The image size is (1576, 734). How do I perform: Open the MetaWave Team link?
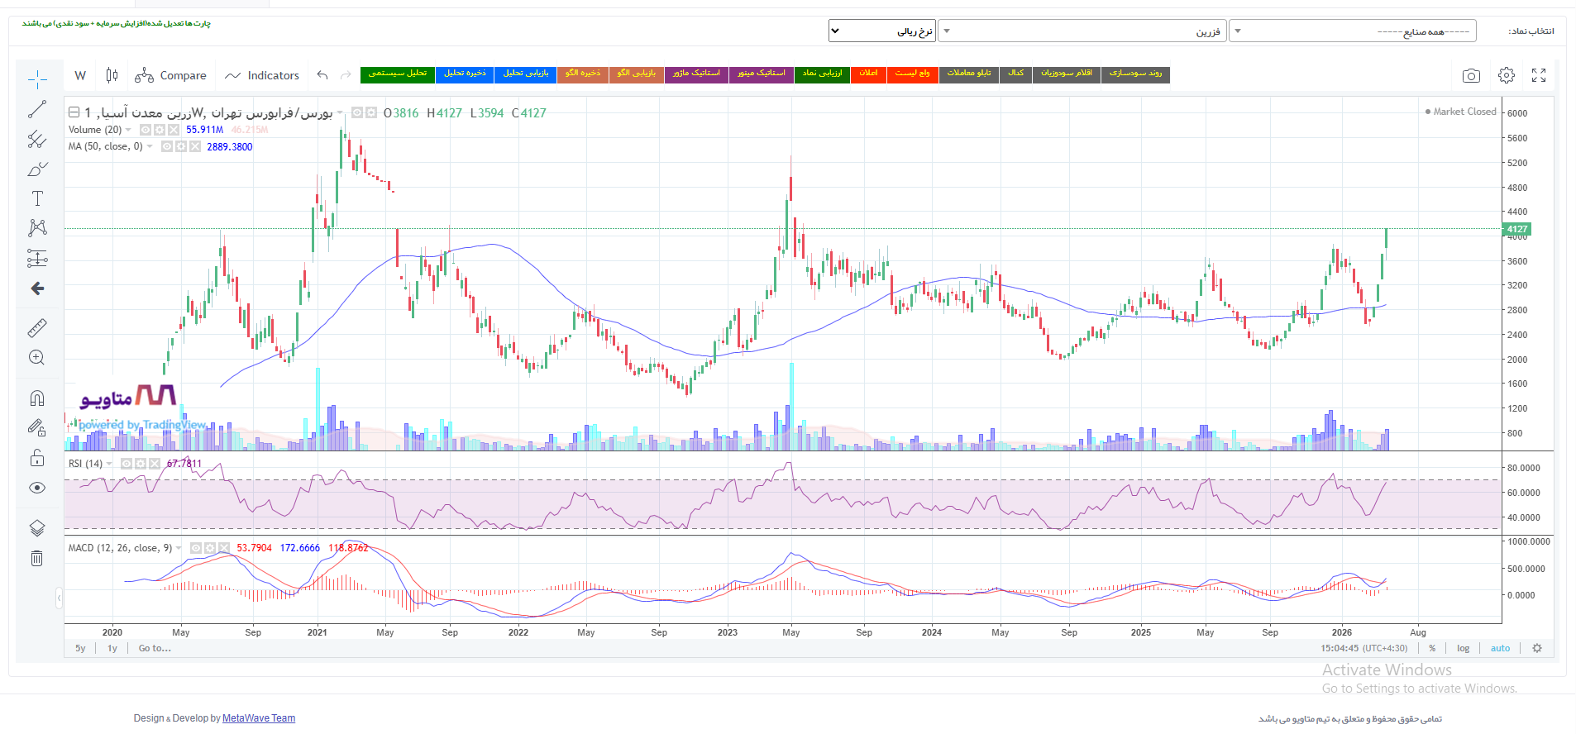click(259, 718)
